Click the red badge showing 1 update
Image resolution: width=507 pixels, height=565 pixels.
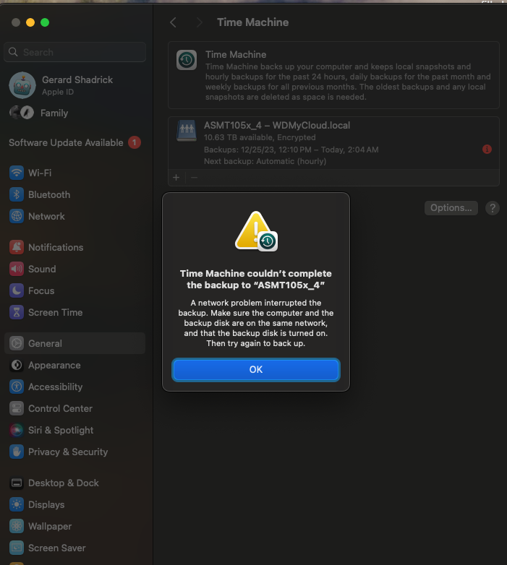[134, 142]
